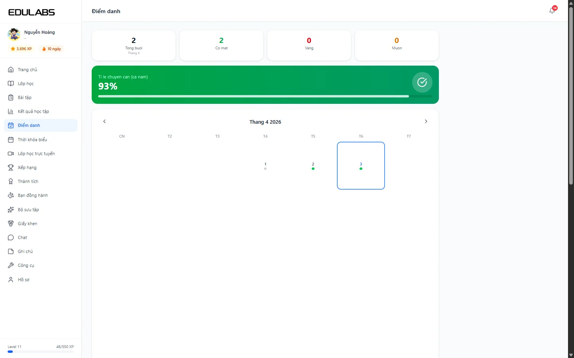Click the Nguyễn Hoàng username
The image size is (574, 358).
click(x=39, y=32)
